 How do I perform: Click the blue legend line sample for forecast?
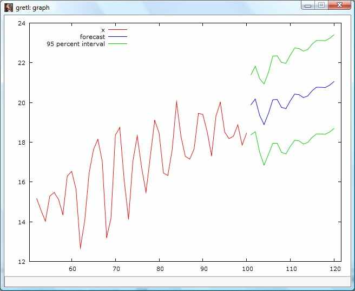click(118, 36)
